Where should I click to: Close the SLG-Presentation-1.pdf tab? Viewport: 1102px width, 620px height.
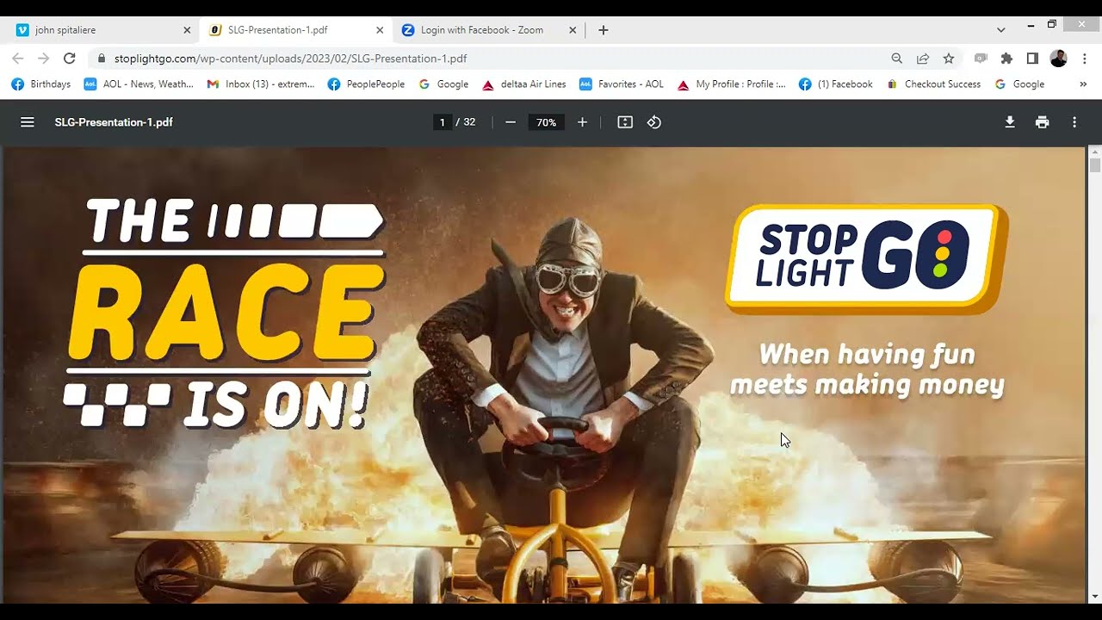(x=380, y=30)
